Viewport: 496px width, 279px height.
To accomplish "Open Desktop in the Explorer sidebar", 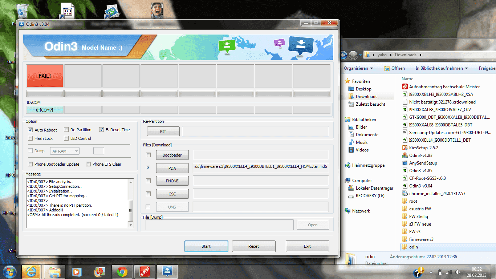I will coord(363,89).
